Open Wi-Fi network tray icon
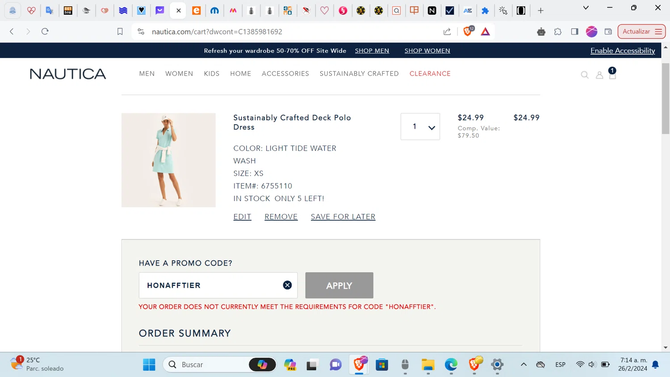This screenshot has height=377, width=670. tap(580, 364)
